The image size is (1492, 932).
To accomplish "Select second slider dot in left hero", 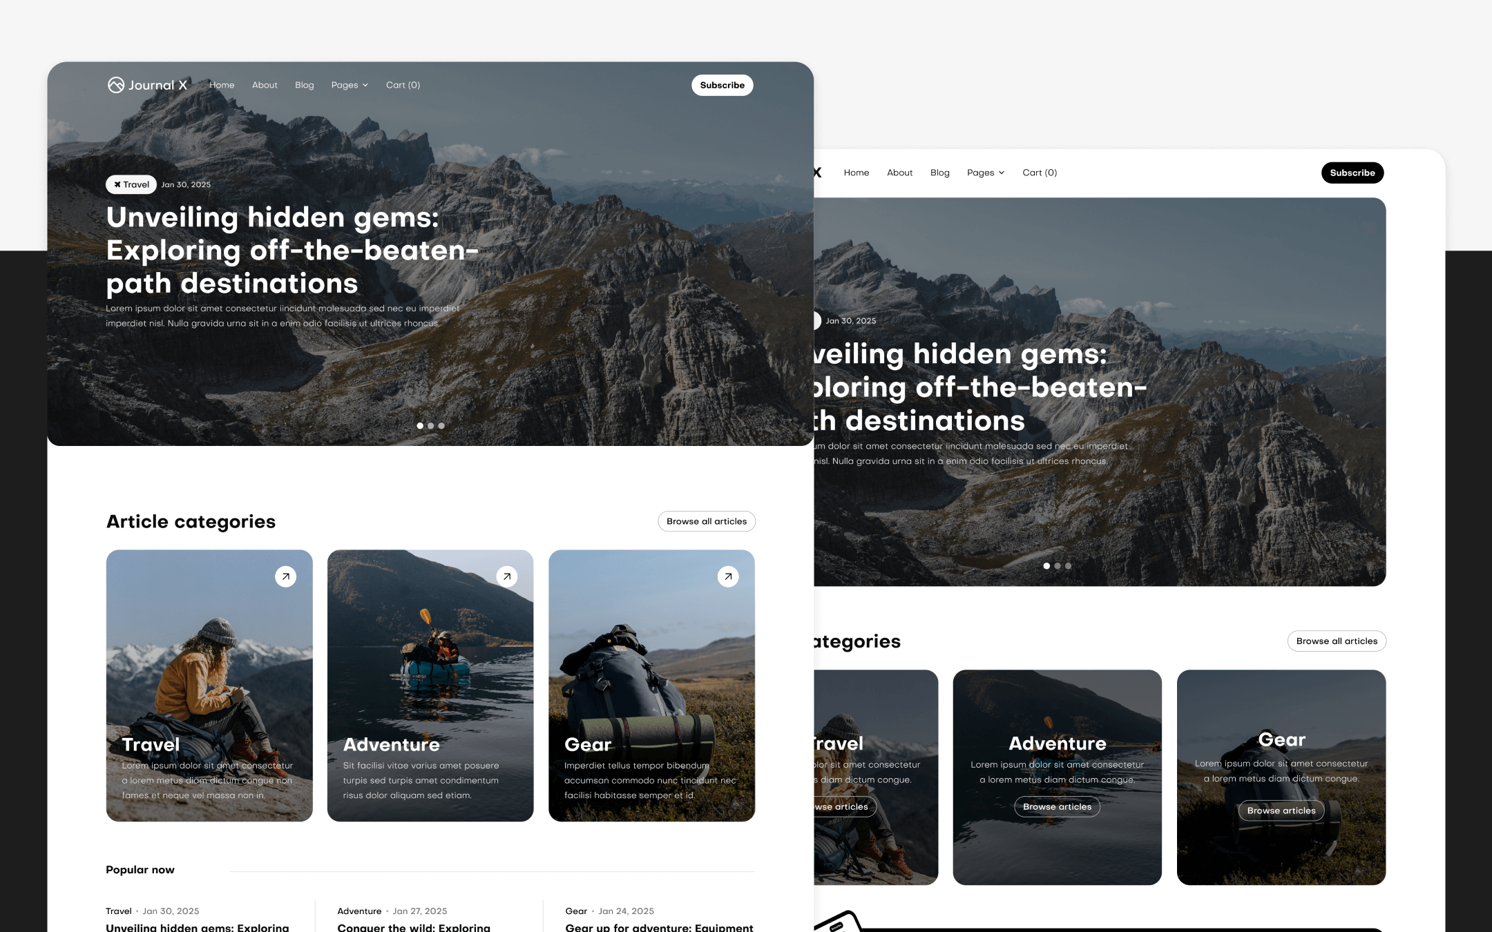I will [430, 426].
